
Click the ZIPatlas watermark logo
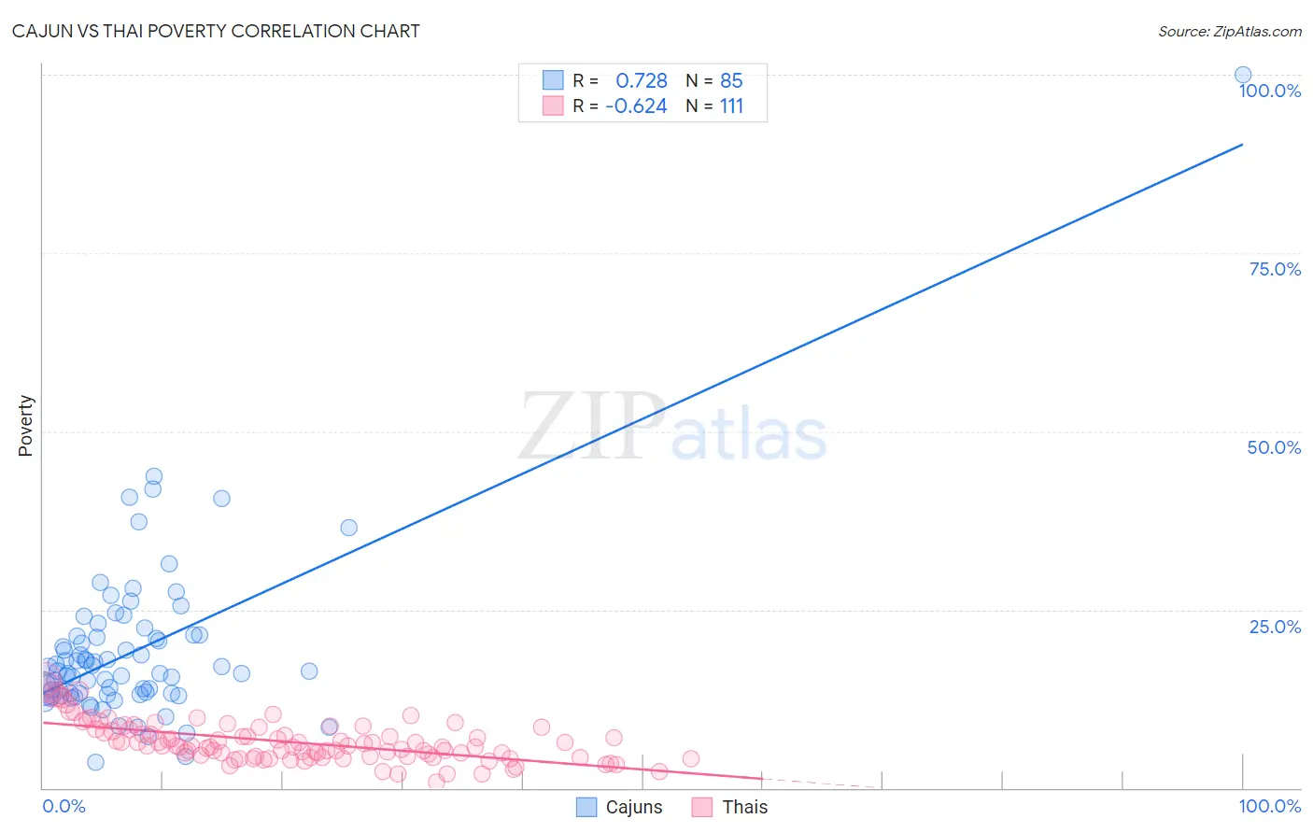click(672, 426)
